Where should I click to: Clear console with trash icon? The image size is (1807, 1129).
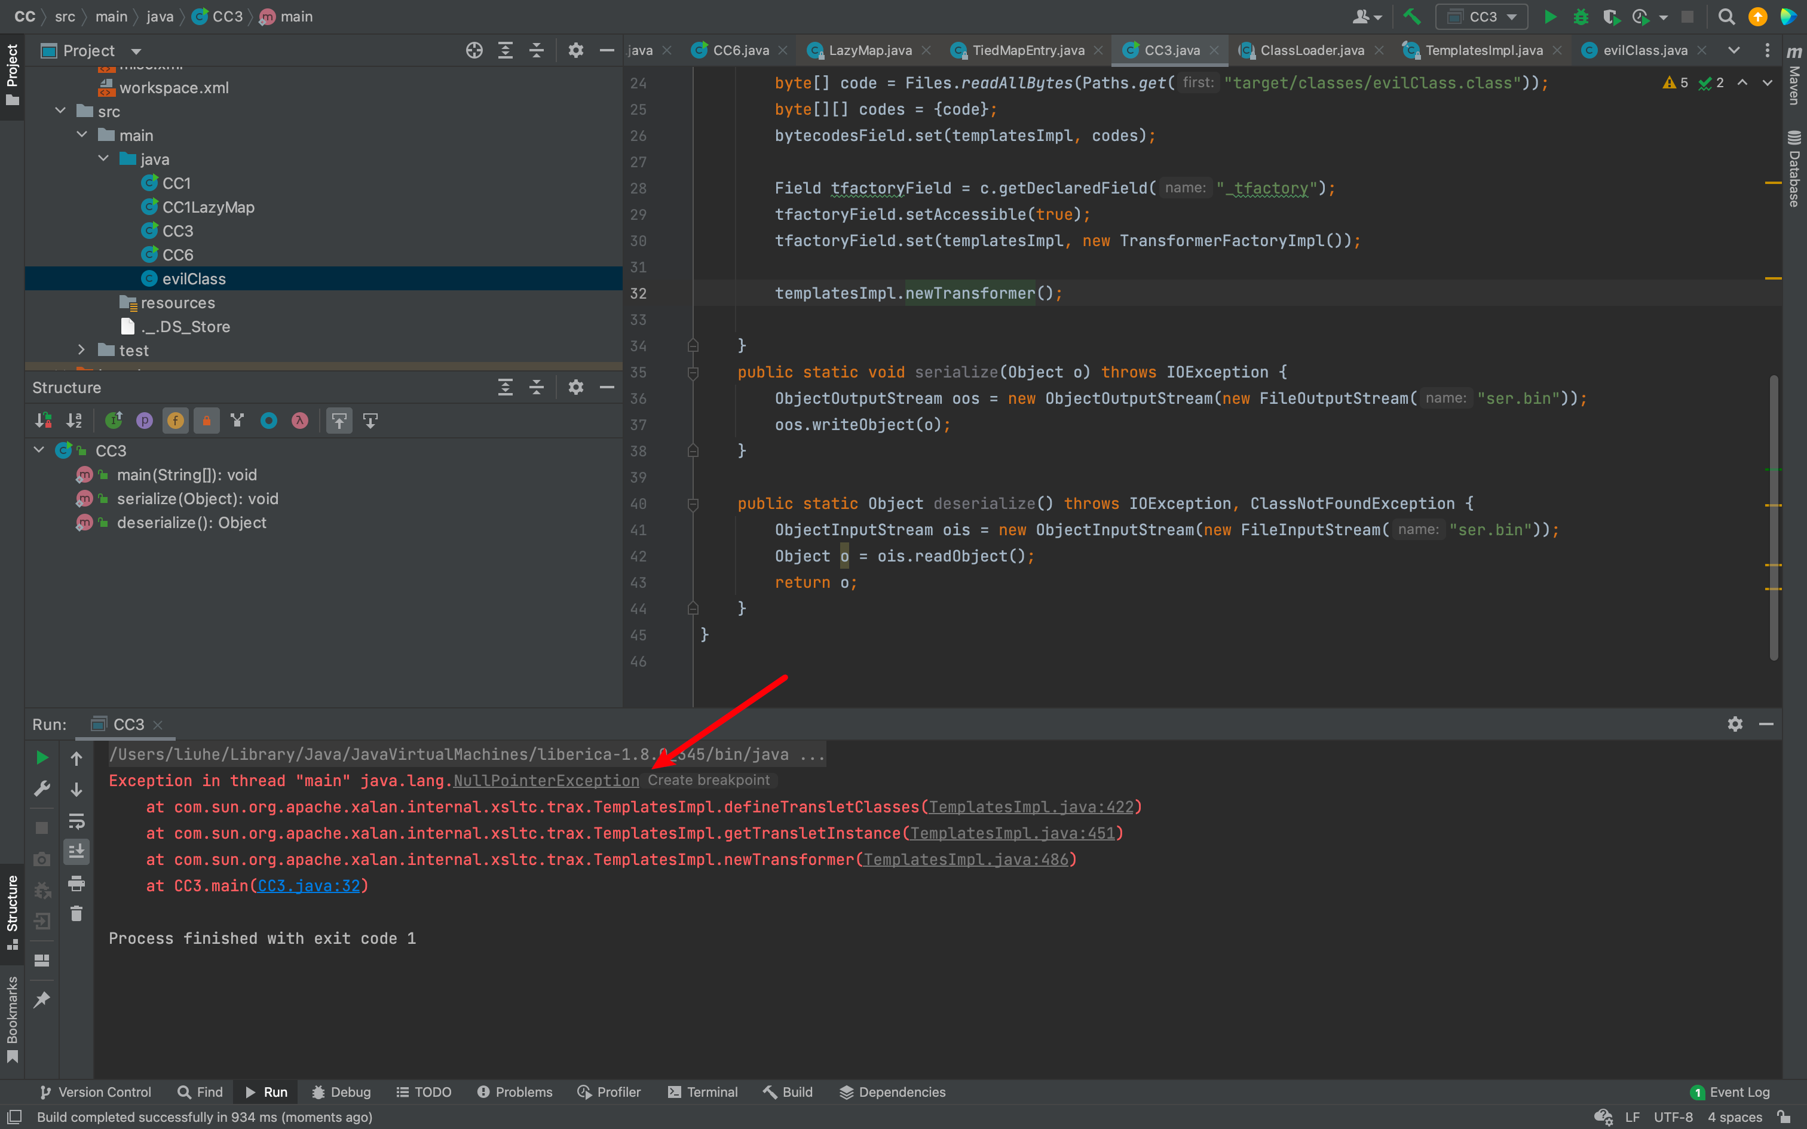click(x=76, y=914)
